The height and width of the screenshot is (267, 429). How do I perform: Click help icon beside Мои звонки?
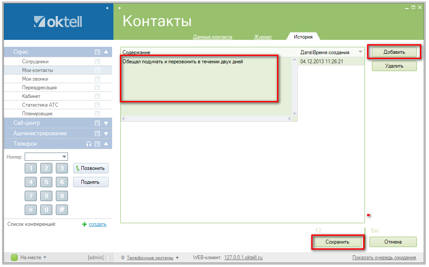(97, 79)
